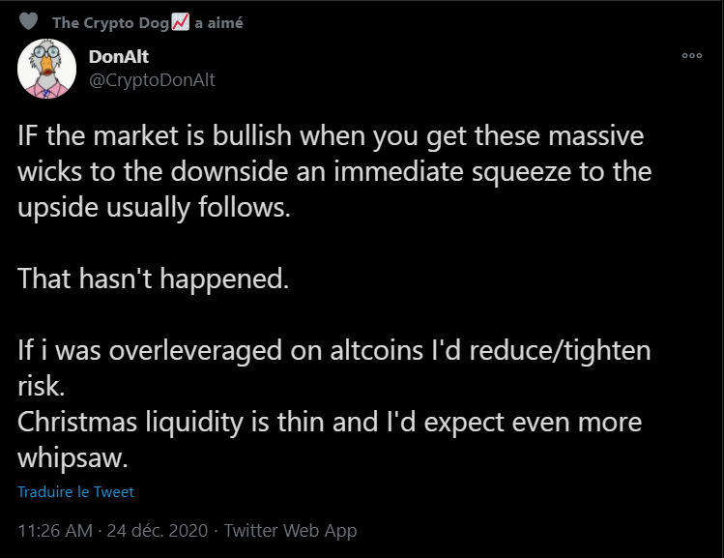The image size is (724, 558).
Task: Open DonAlt's duck profile avatar
Action: pyautogui.click(x=46, y=70)
